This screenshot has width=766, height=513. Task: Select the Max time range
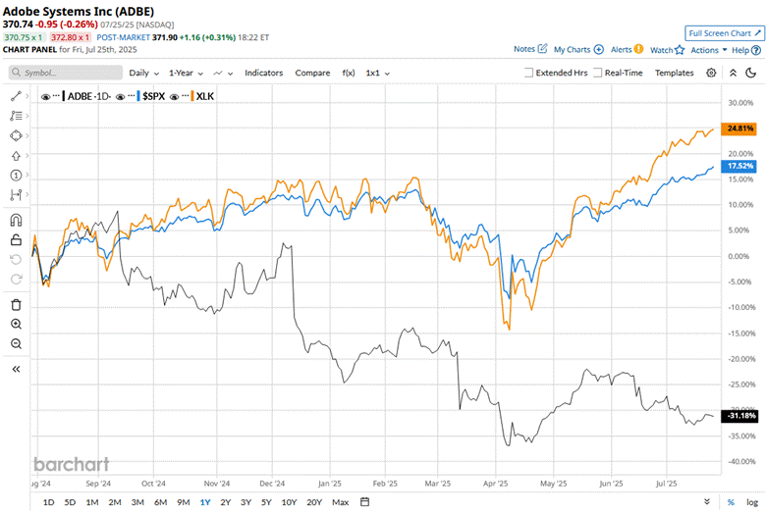coord(341,502)
